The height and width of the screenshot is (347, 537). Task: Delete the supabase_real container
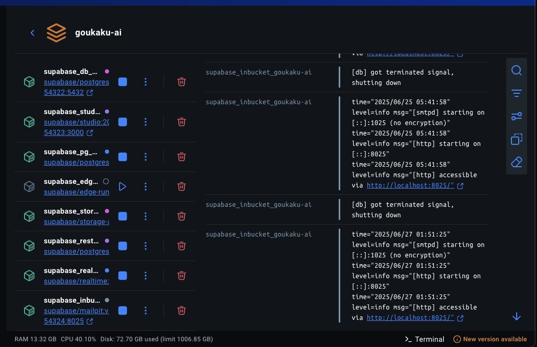tap(182, 276)
